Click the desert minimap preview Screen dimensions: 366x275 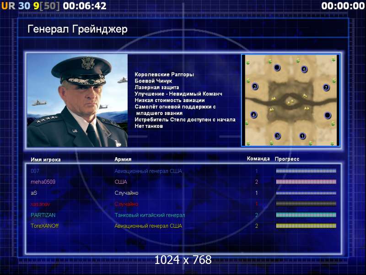click(291, 100)
